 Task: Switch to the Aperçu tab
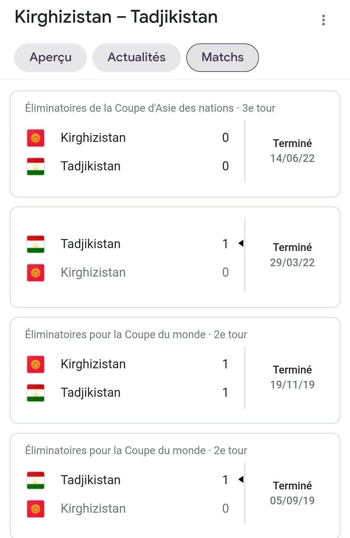point(51,58)
